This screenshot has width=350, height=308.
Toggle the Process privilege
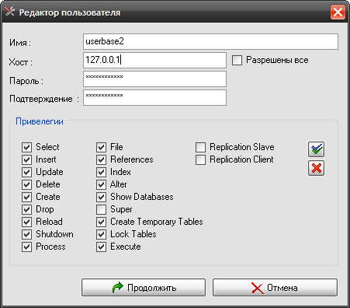click(26, 247)
